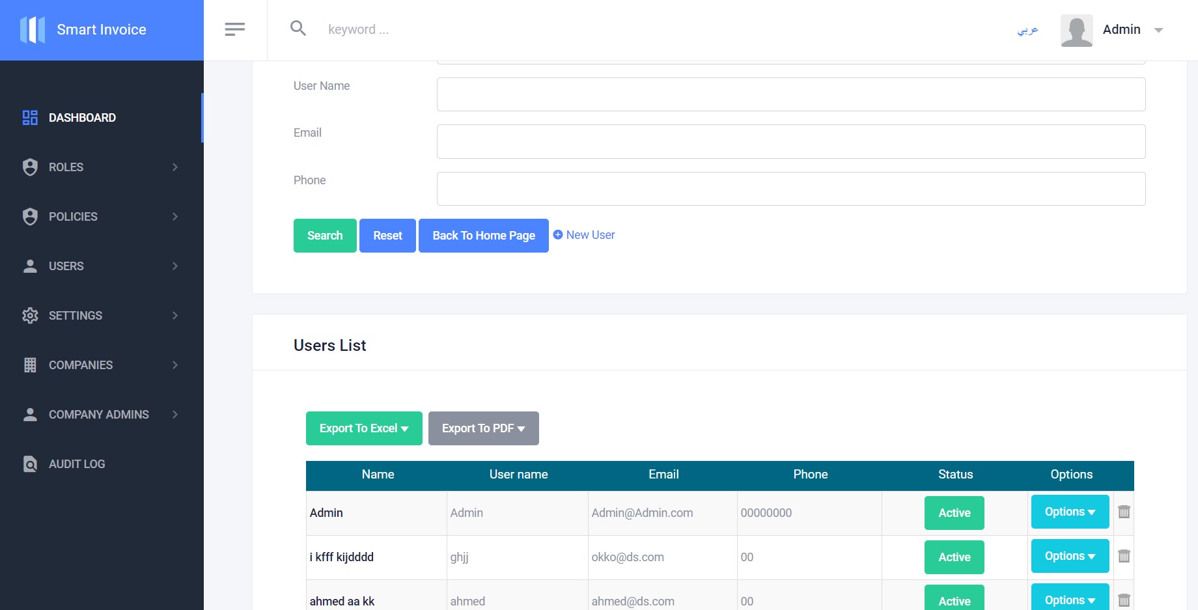The image size is (1198, 610).
Task: Click the green Search button
Action: click(x=325, y=236)
